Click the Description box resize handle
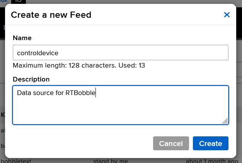This screenshot has width=242, height=163. click(x=225, y=121)
